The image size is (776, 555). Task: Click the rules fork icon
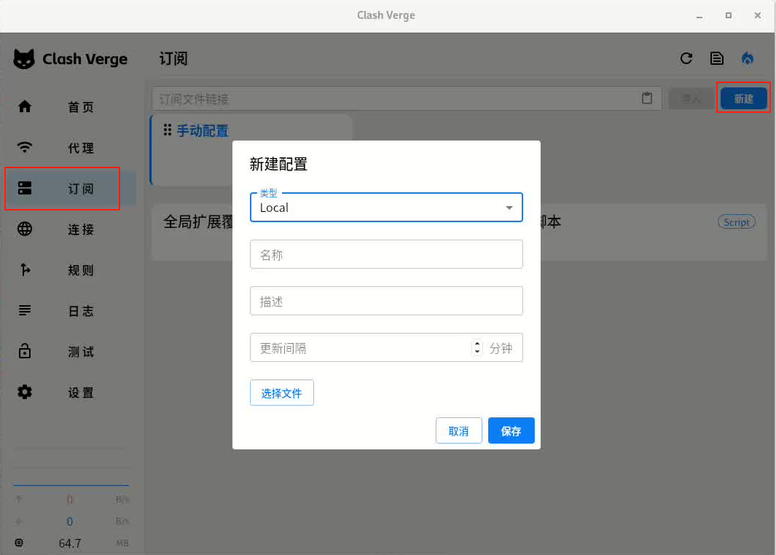[x=25, y=270]
